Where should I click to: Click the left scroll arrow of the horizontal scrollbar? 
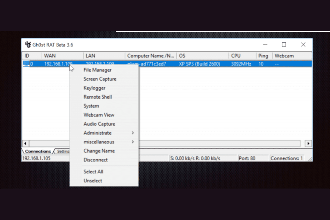tap(25, 144)
